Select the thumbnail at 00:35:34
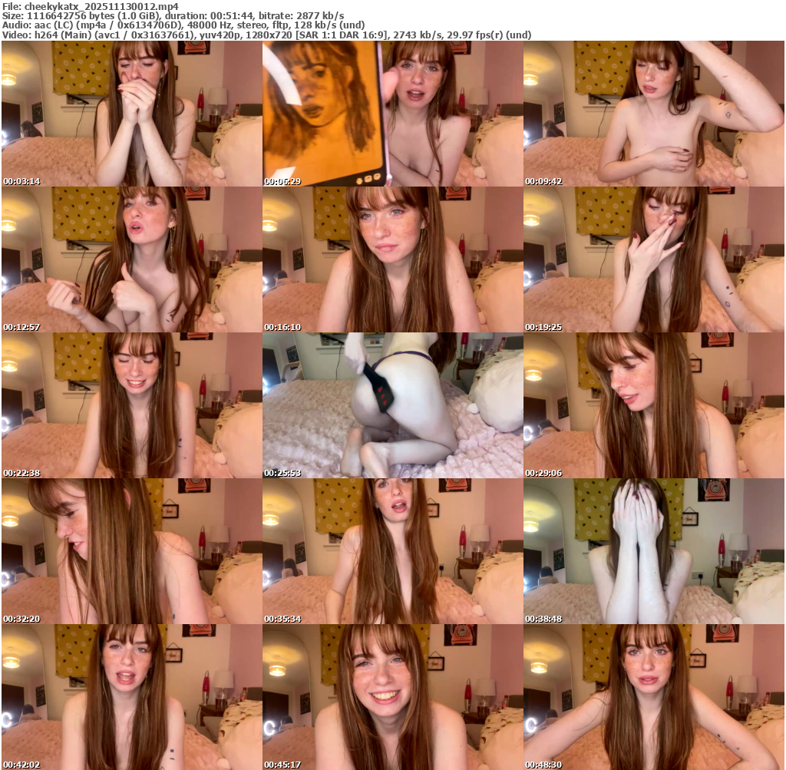The width and height of the screenshot is (786, 770). 392,551
